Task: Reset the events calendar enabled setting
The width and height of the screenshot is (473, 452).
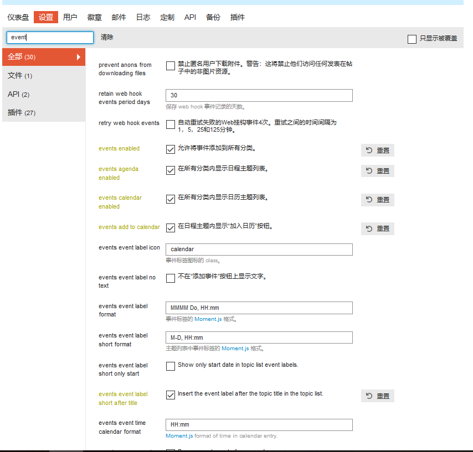Action: coord(378,200)
